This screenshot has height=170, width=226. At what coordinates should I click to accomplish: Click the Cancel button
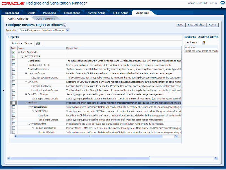point(213,25)
